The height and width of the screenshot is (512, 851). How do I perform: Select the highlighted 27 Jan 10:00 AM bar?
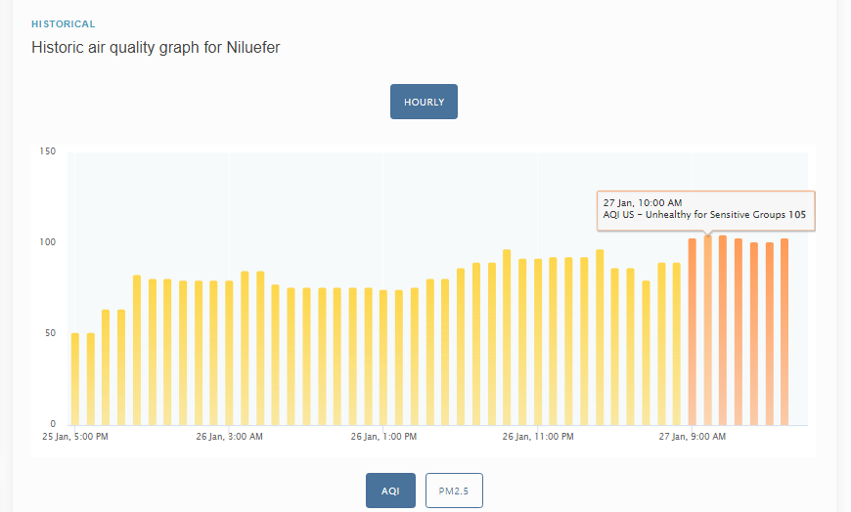(708, 329)
